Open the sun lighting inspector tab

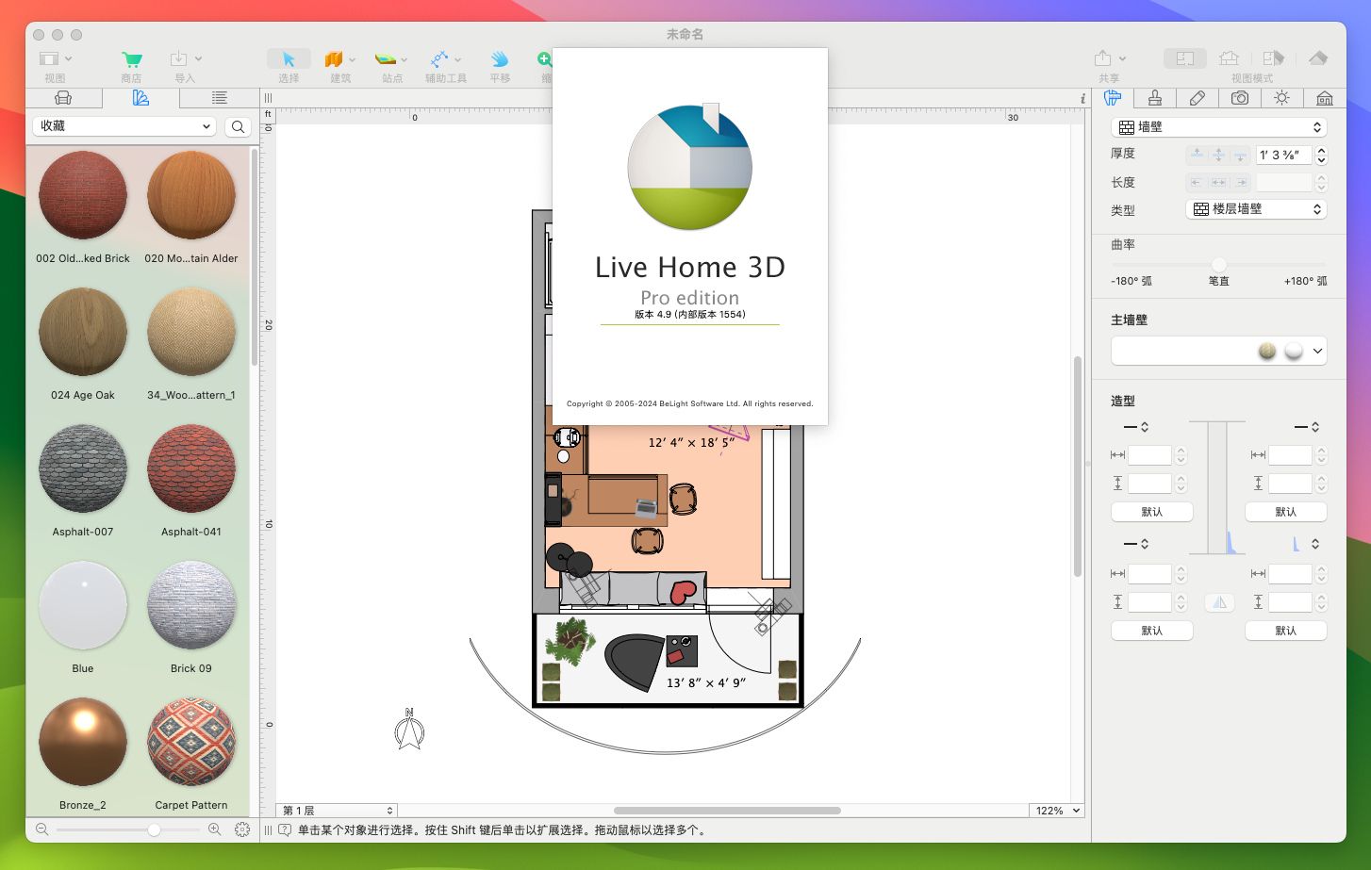(x=1282, y=98)
